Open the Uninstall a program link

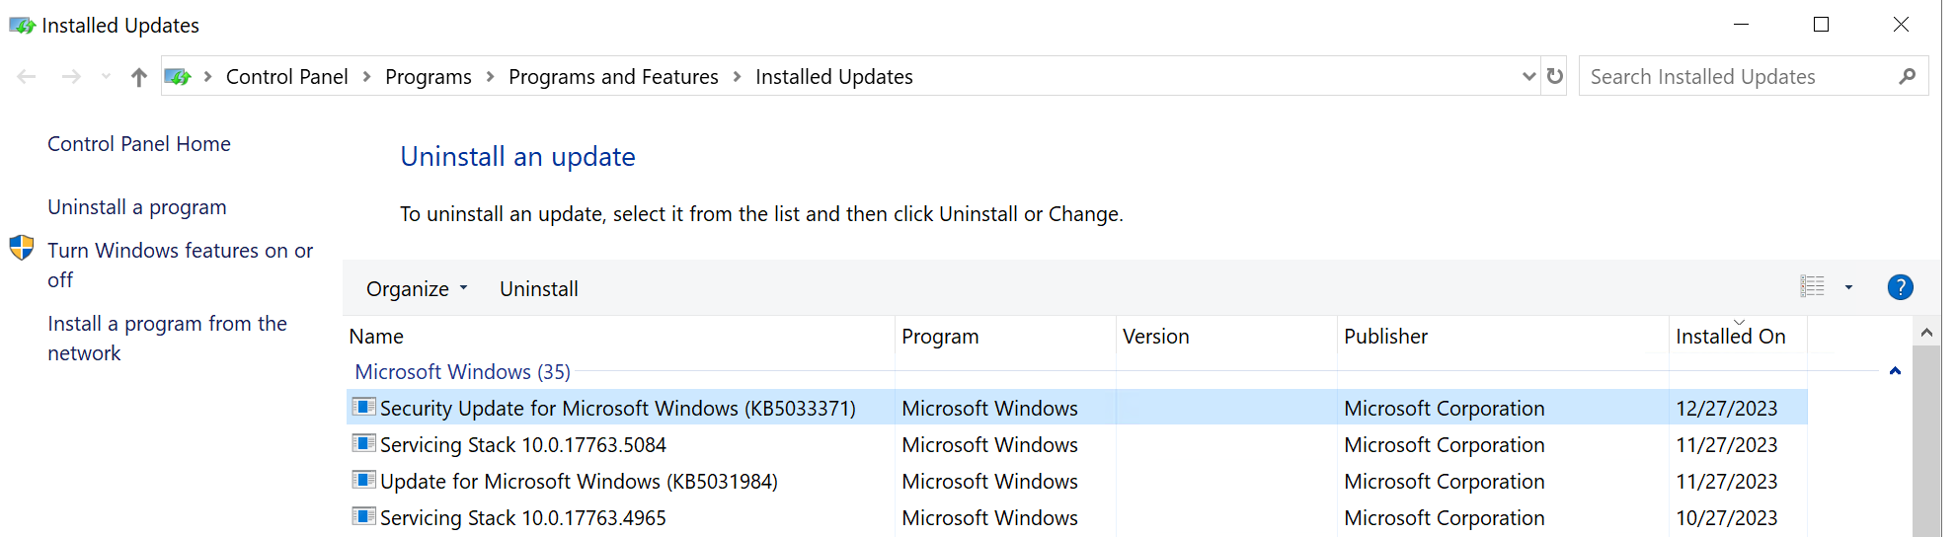pyautogui.click(x=137, y=207)
